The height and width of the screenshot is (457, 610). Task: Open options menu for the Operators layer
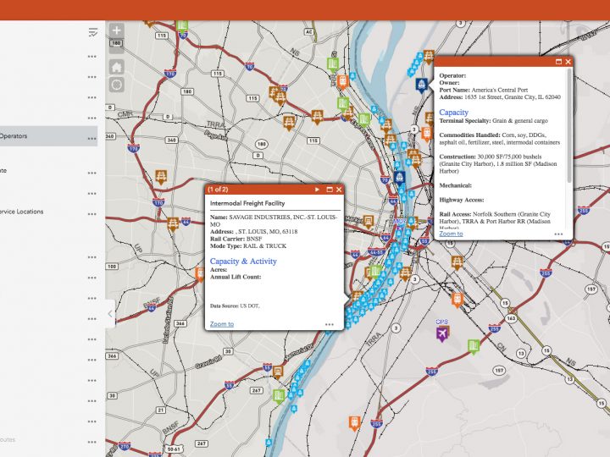[91, 136]
